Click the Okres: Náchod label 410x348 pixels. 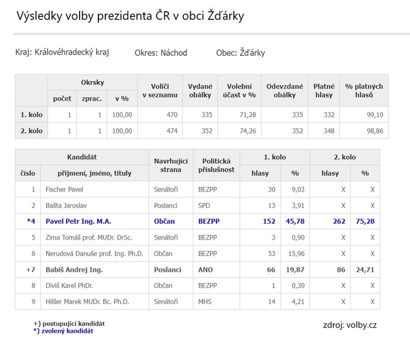click(161, 53)
